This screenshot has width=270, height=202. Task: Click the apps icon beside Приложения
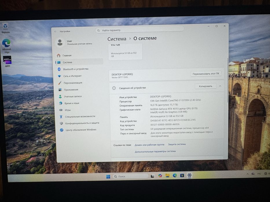coord(60,90)
